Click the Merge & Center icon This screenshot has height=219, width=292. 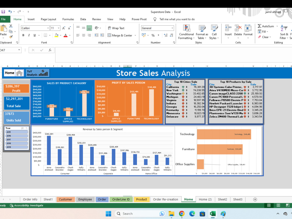click(109, 35)
